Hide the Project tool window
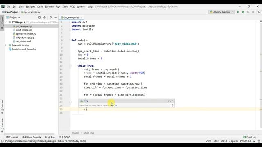The height and width of the screenshot is (147, 262). pyautogui.click(x=56, y=17)
